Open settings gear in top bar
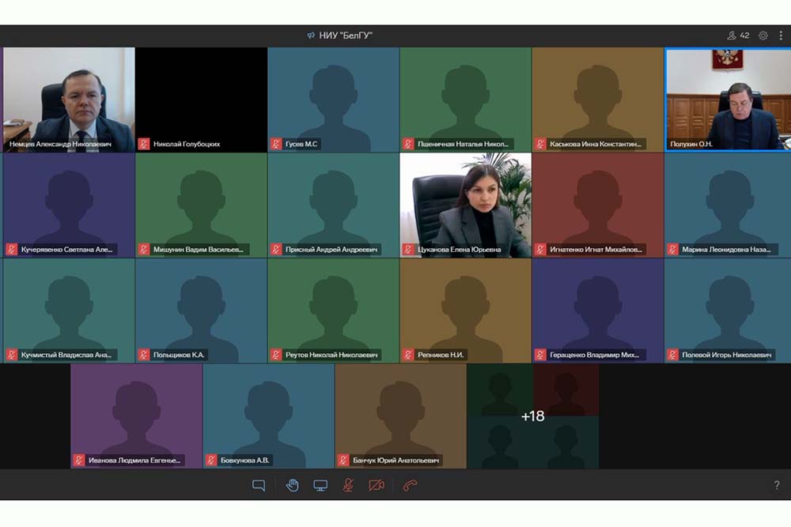This screenshot has width=791, height=527. (x=763, y=36)
